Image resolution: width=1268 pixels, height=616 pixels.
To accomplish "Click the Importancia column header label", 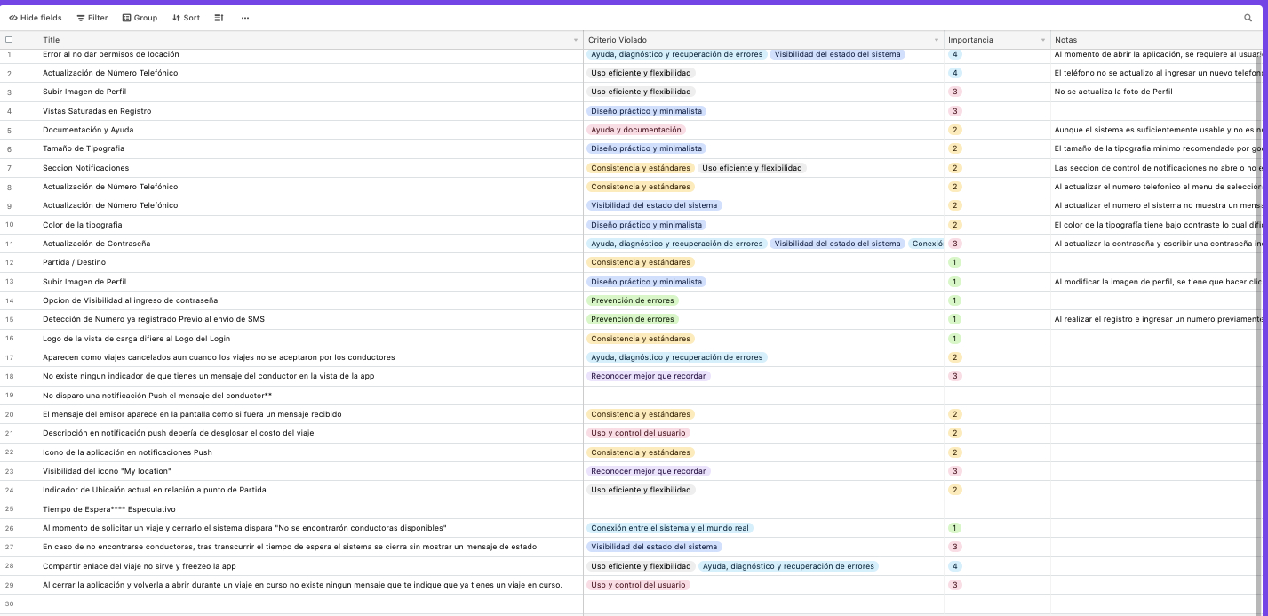I will pos(970,40).
